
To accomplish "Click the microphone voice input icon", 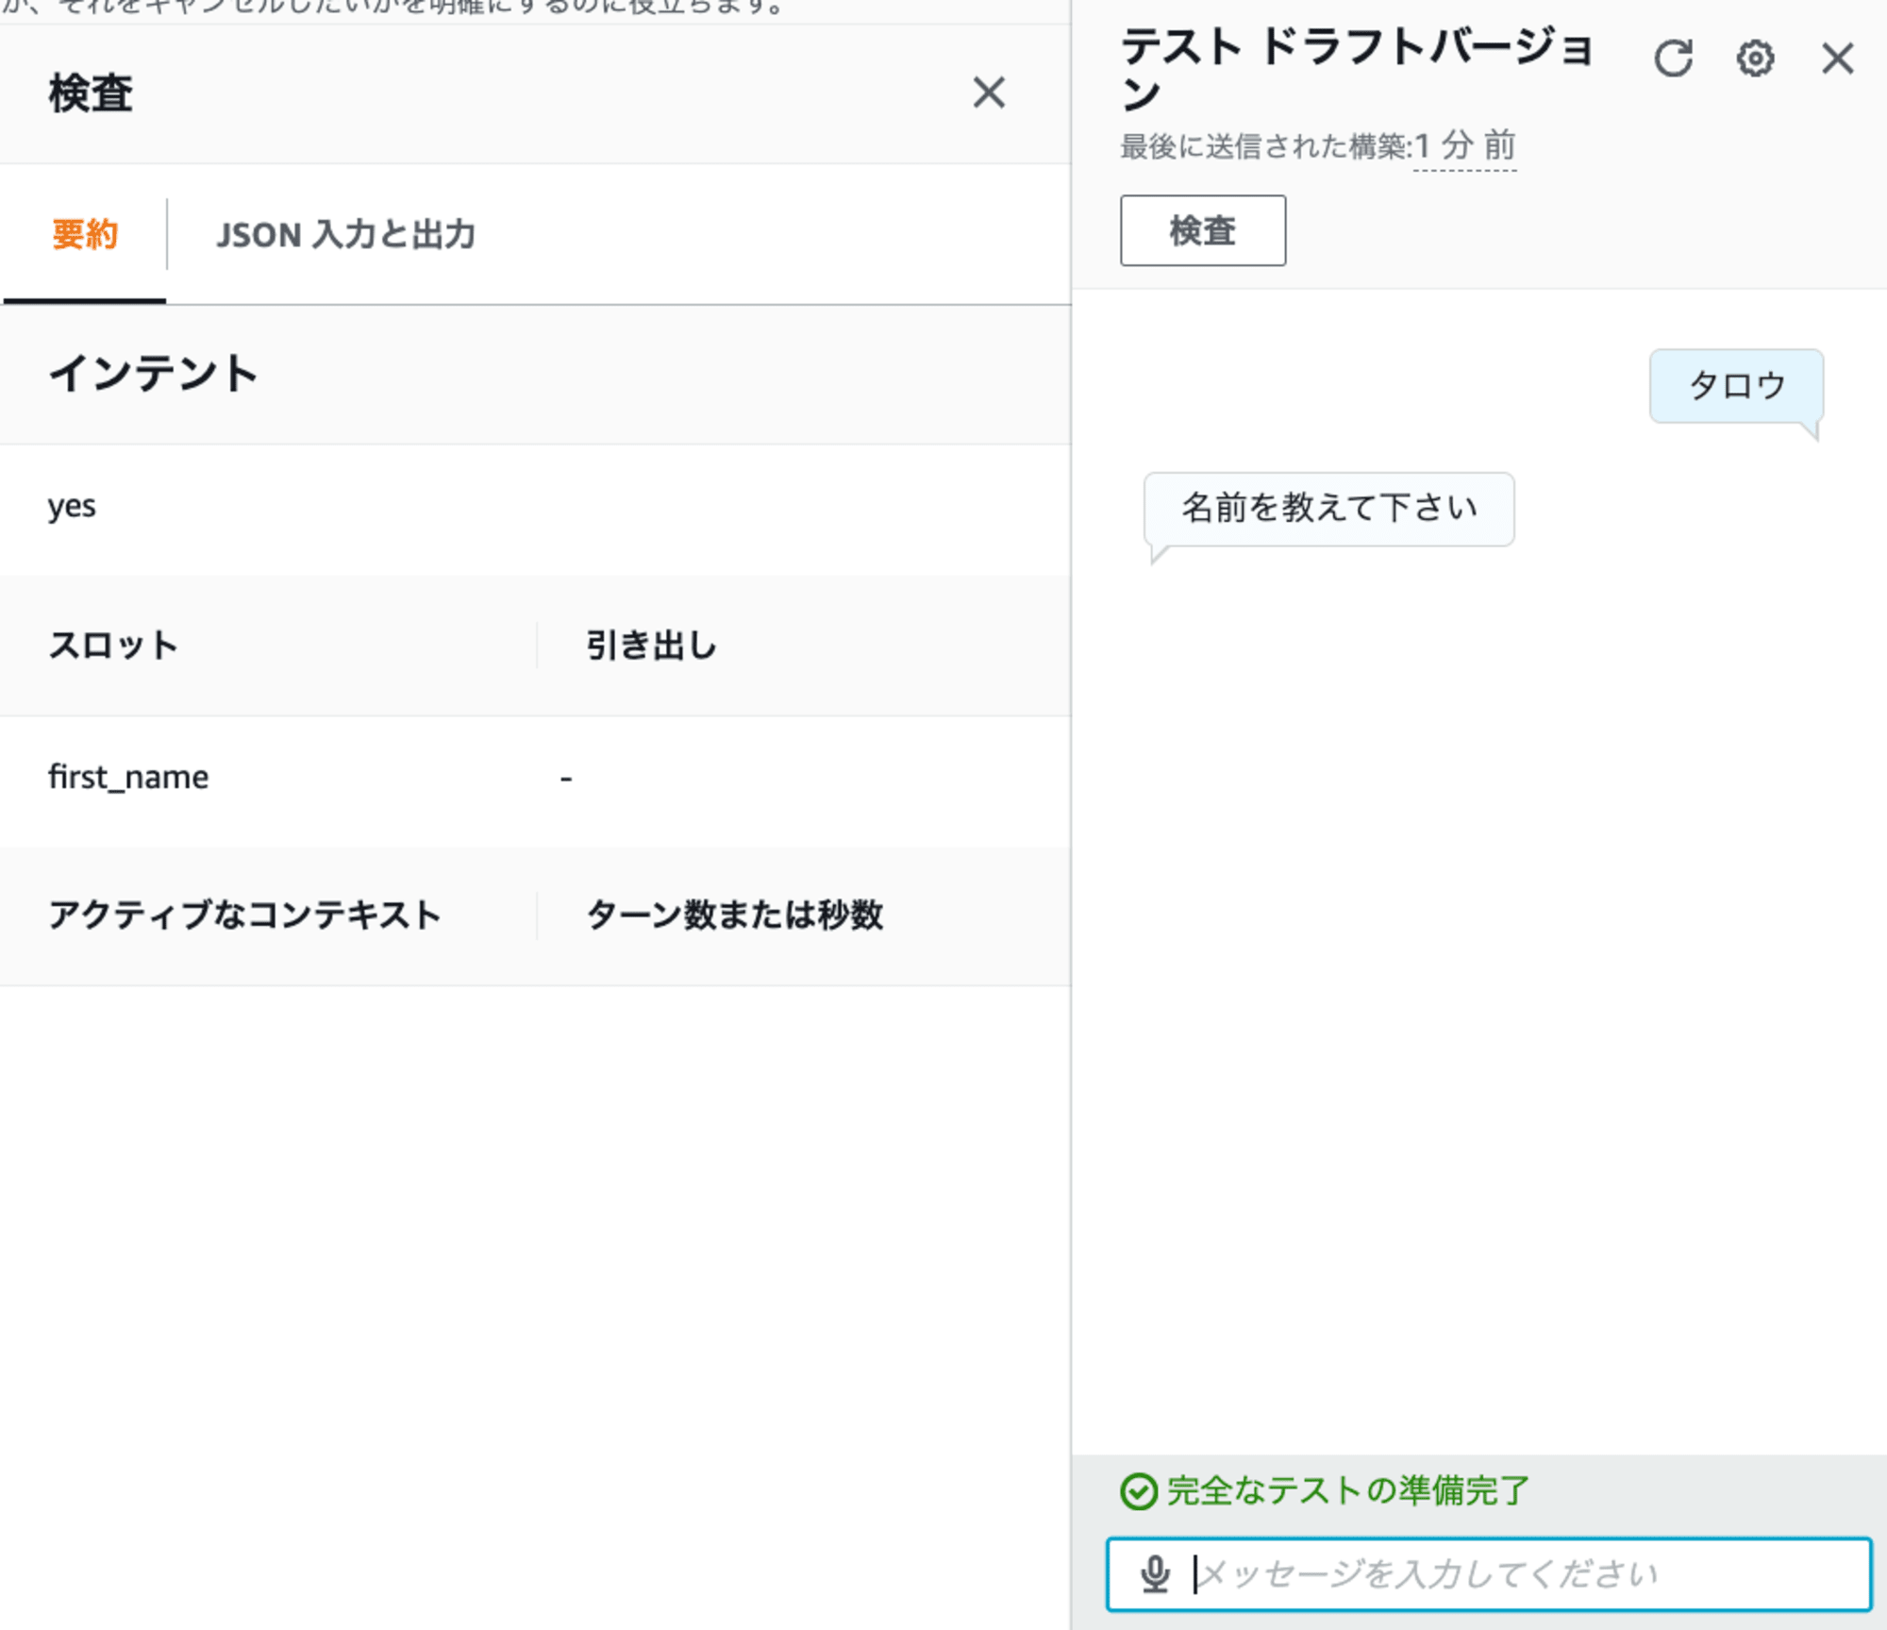I will point(1155,1573).
